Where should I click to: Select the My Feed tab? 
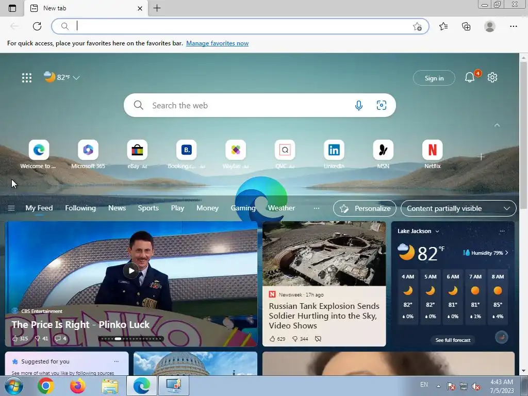point(39,208)
